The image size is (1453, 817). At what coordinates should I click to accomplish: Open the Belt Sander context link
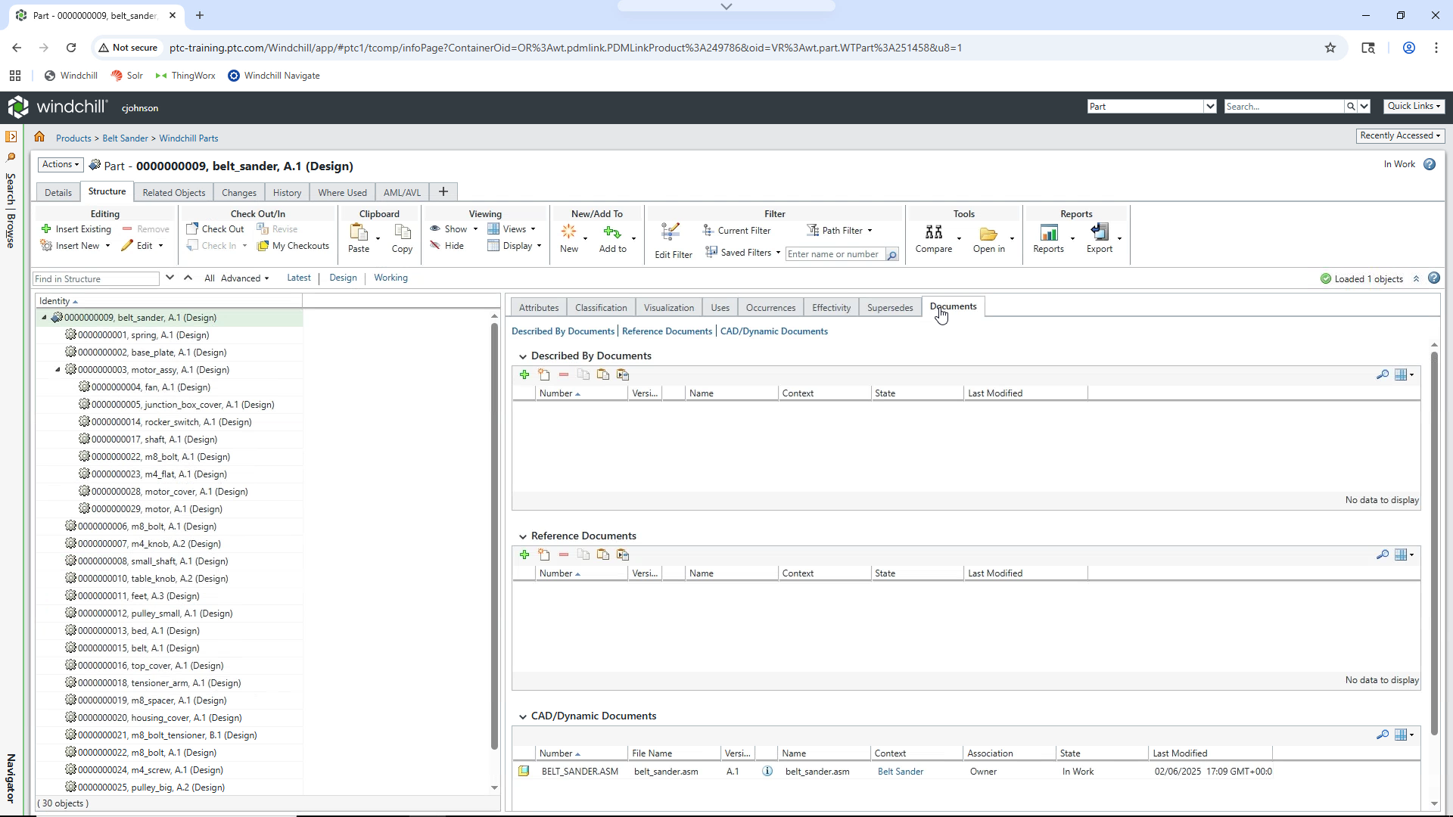pyautogui.click(x=901, y=772)
